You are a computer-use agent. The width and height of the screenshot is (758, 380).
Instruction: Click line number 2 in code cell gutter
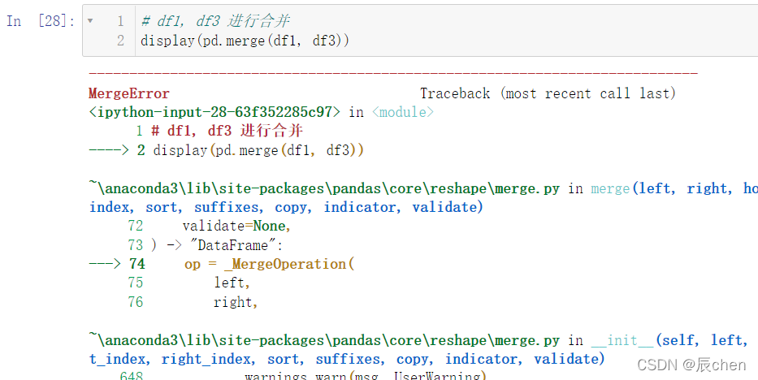click(x=120, y=40)
